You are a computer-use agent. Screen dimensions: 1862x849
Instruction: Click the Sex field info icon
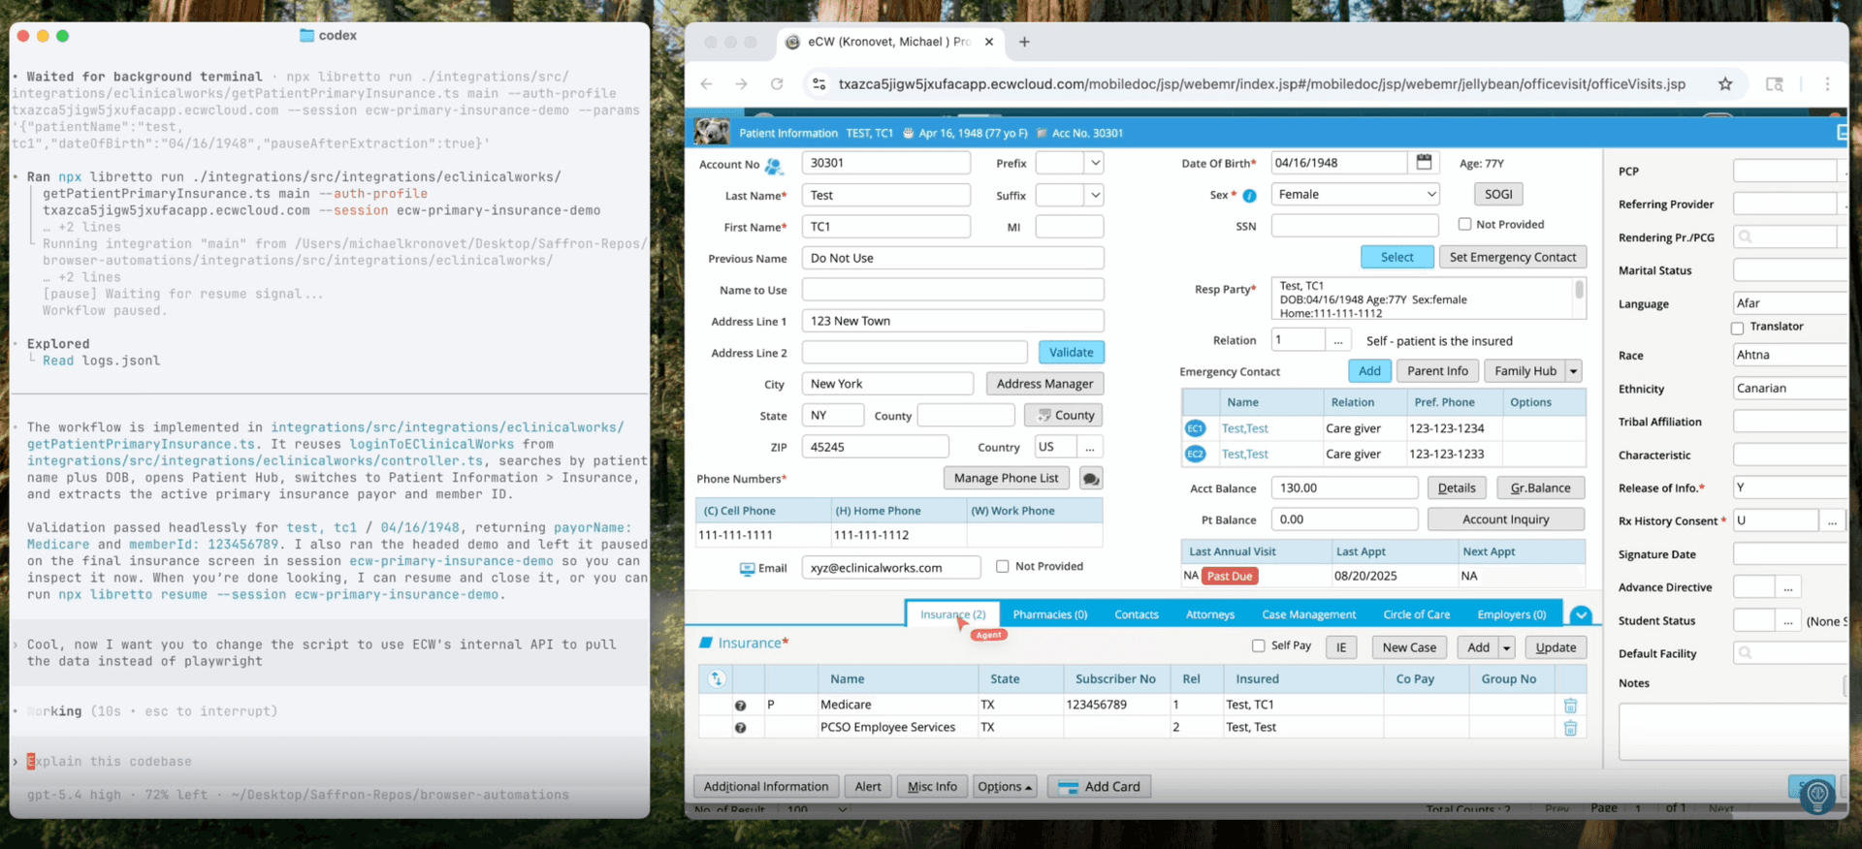coord(1249,196)
